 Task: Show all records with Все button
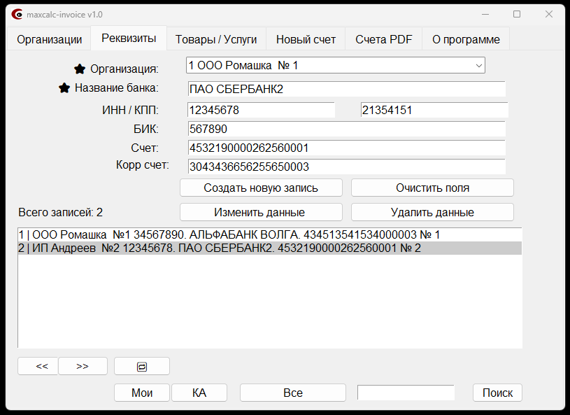tap(292, 393)
